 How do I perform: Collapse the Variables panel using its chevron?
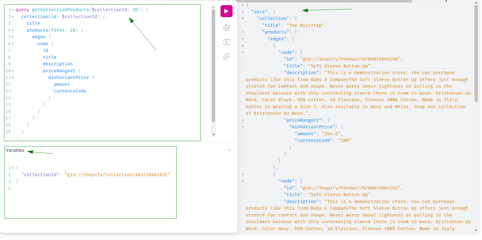pos(230,150)
